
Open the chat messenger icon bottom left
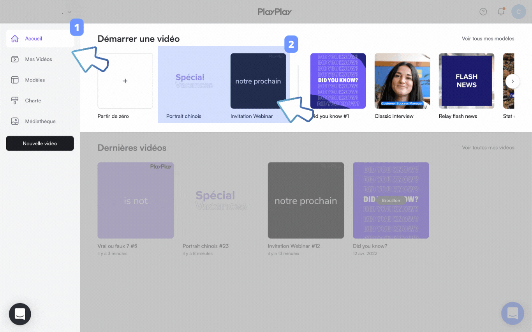pos(20,314)
